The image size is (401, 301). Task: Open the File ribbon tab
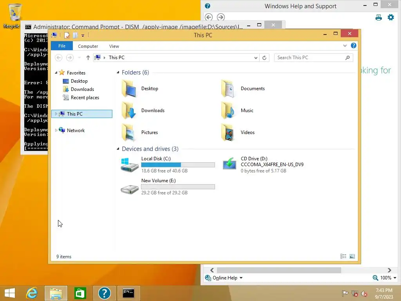62,46
